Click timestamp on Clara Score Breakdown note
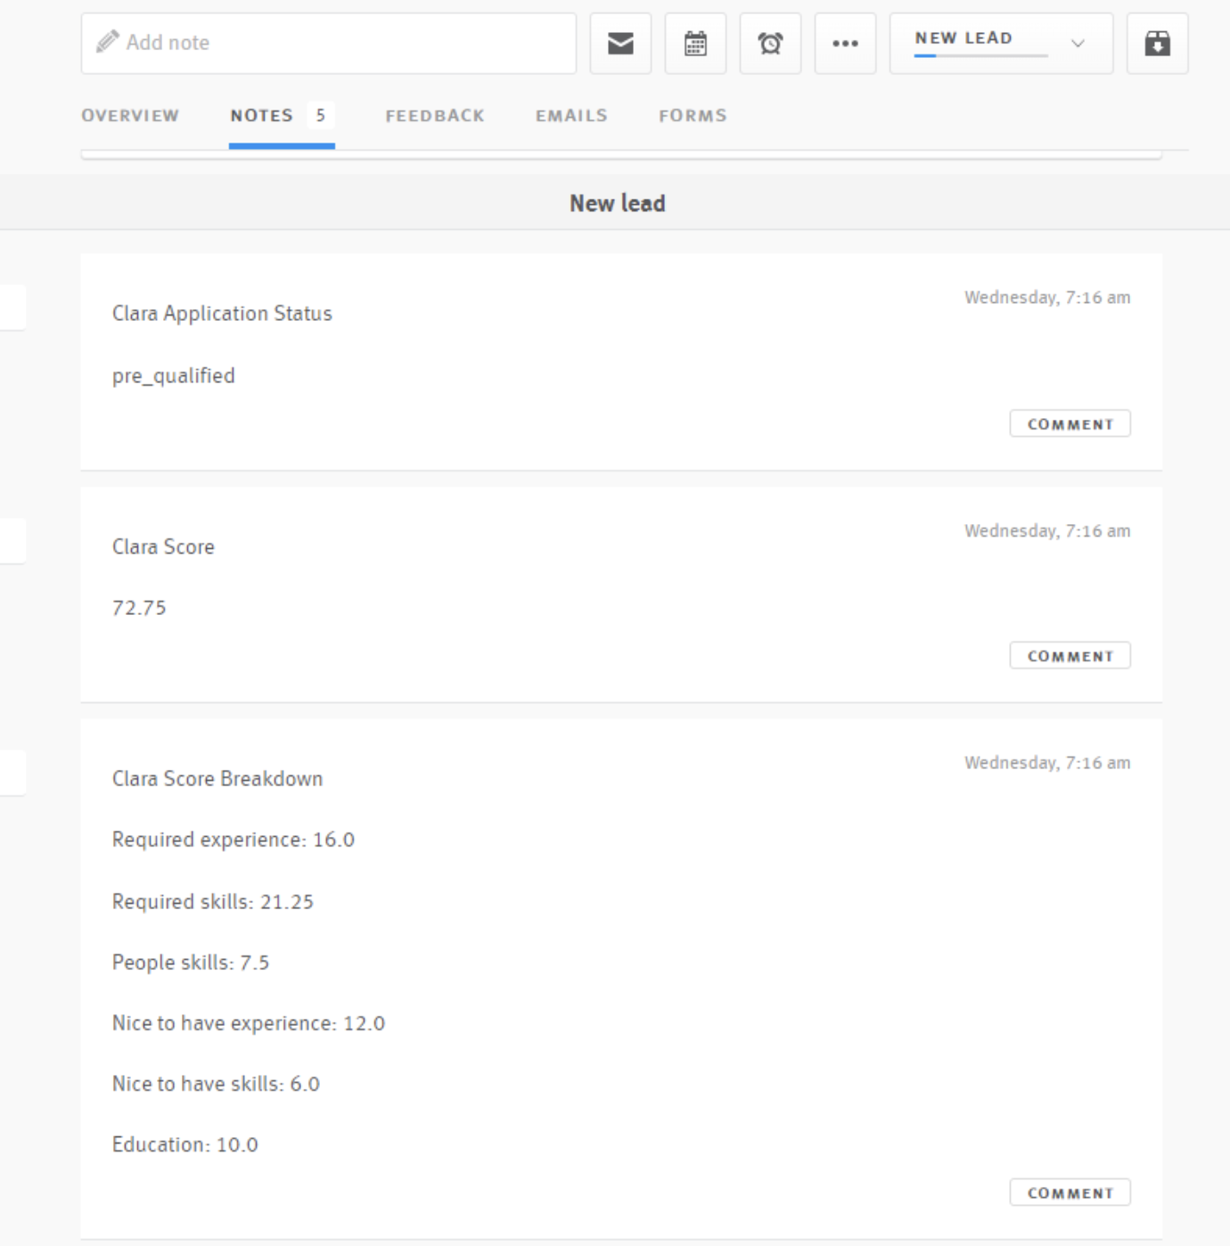Image resolution: width=1230 pixels, height=1246 pixels. pyautogui.click(x=1047, y=763)
